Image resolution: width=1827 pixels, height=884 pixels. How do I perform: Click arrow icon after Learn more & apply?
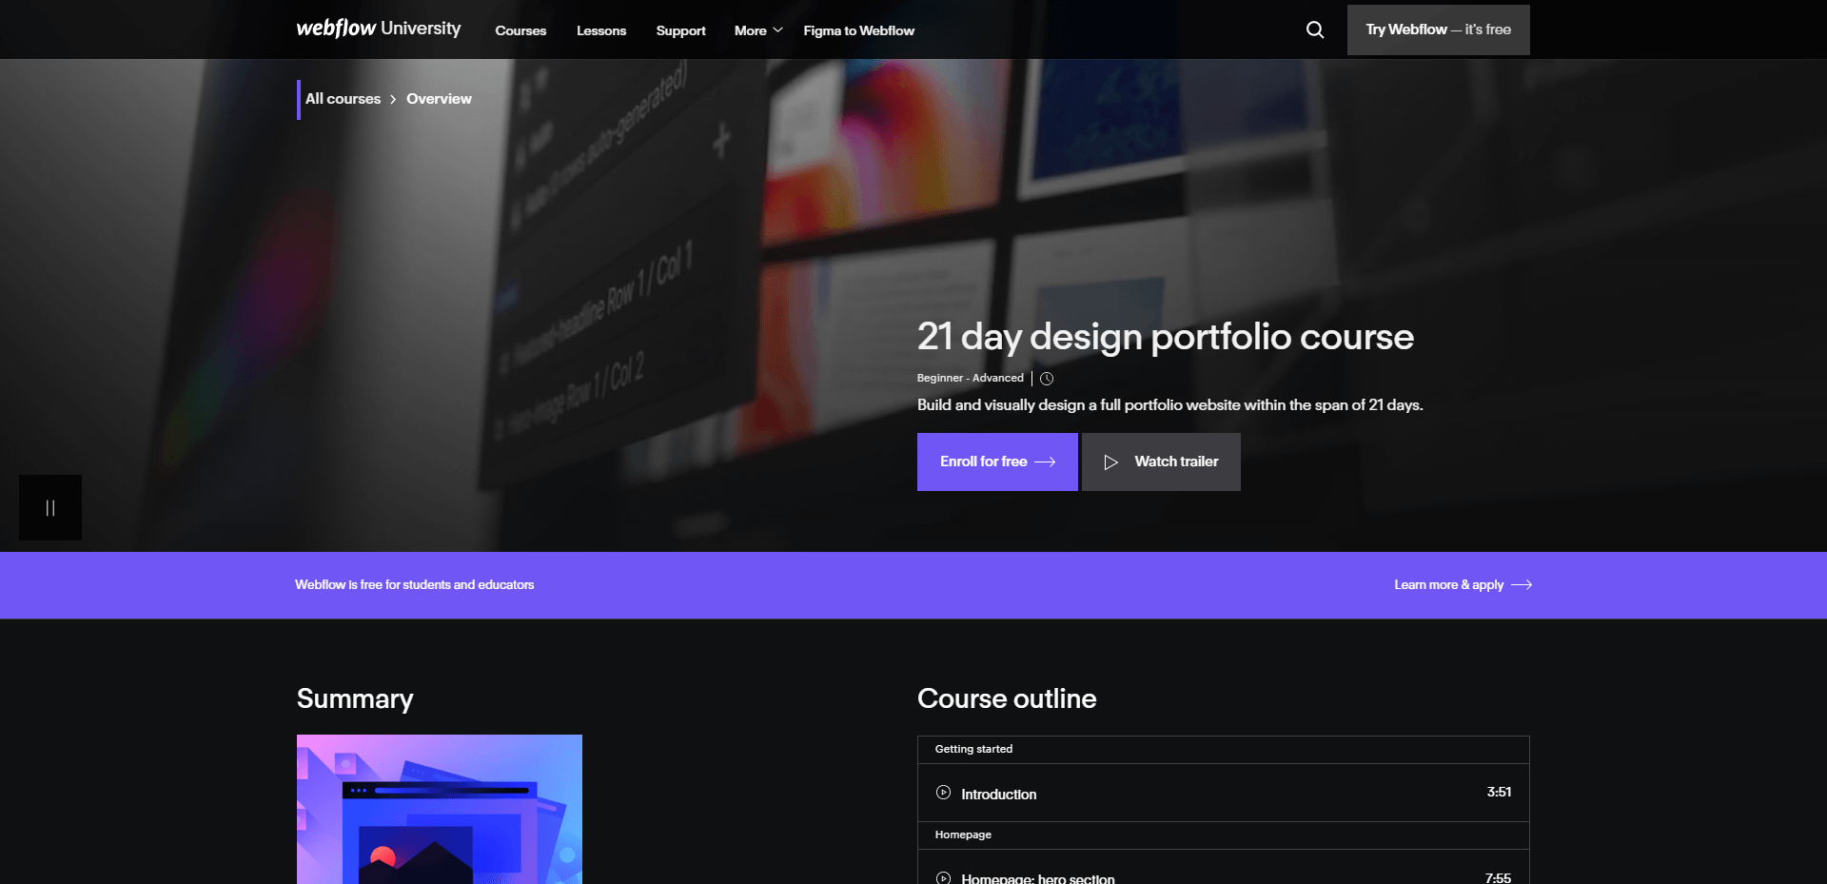[1522, 584]
